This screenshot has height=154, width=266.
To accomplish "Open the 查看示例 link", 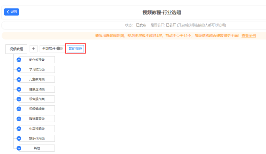I will pos(249,36).
